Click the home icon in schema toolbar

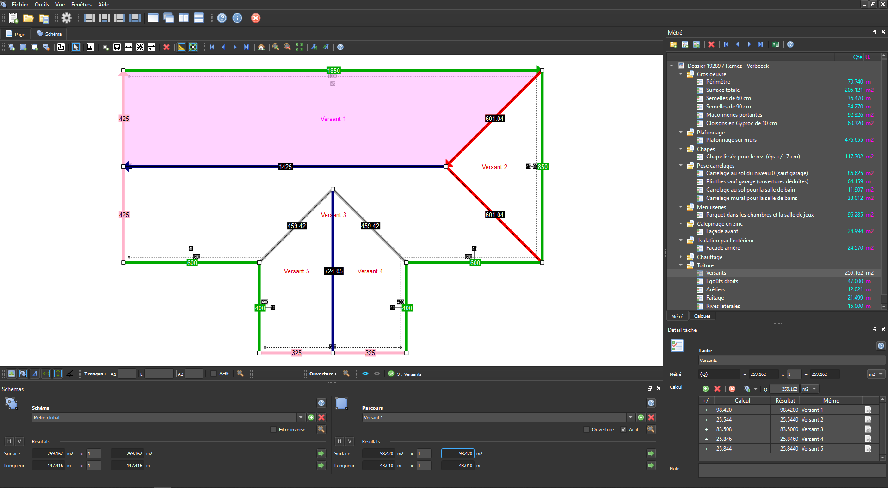(261, 47)
